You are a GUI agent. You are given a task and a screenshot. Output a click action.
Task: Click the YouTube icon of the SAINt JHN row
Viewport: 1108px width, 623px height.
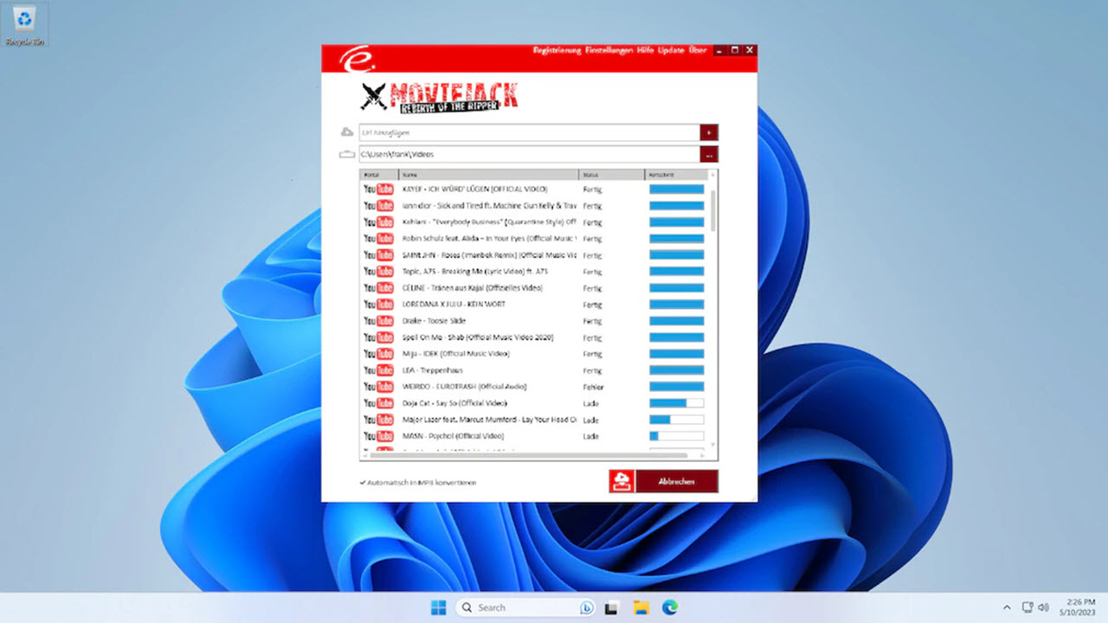pos(378,255)
